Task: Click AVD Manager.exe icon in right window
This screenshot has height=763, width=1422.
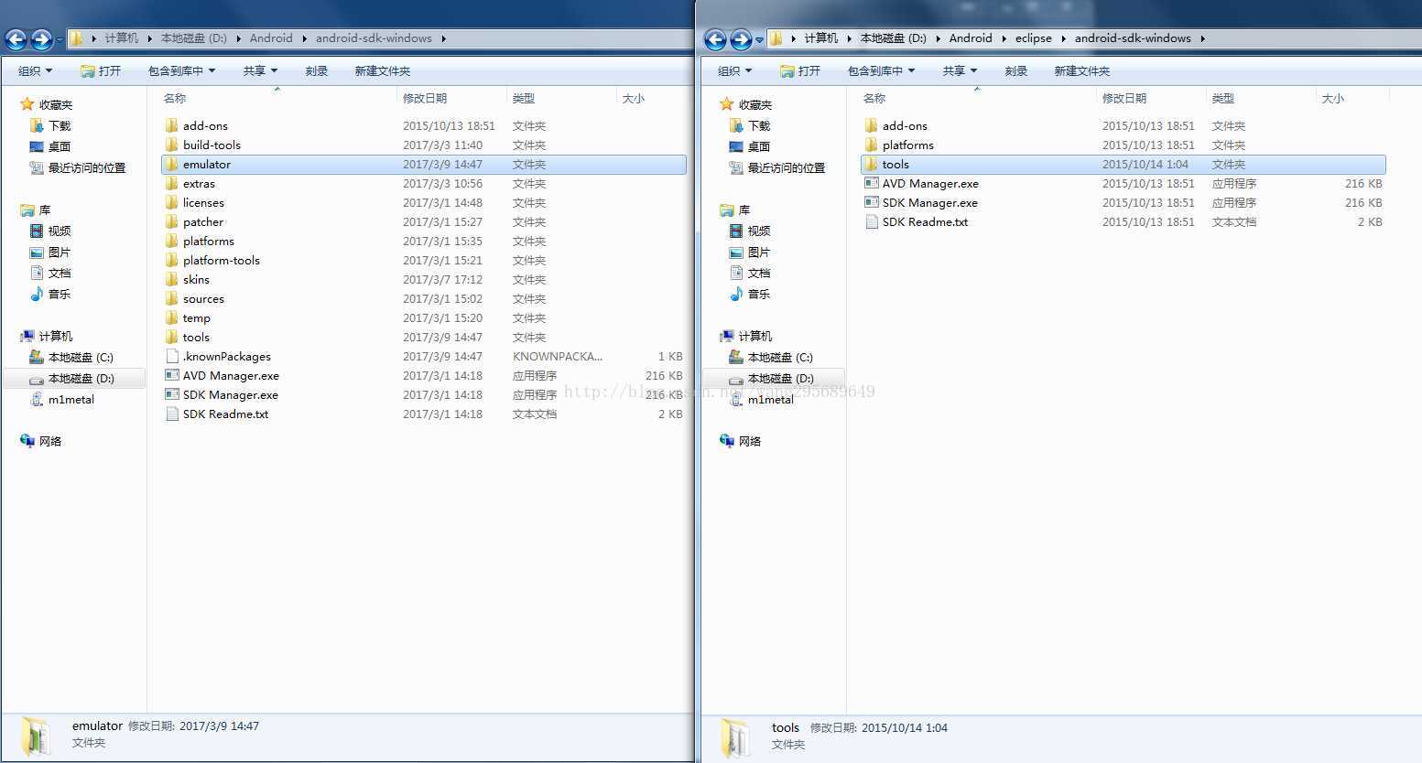Action: [871, 184]
